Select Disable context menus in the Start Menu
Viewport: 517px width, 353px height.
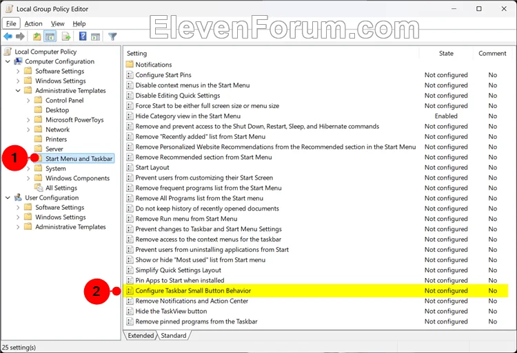(x=192, y=85)
